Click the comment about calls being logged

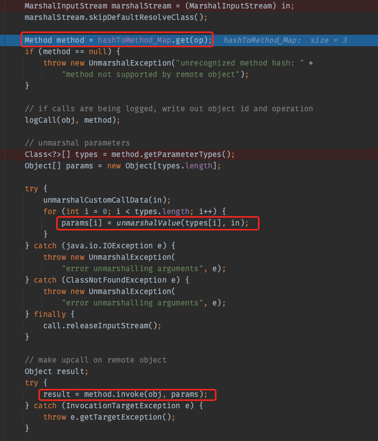(169, 108)
